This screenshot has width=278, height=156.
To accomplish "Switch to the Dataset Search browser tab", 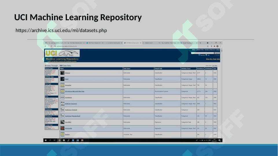I will point(151,43).
